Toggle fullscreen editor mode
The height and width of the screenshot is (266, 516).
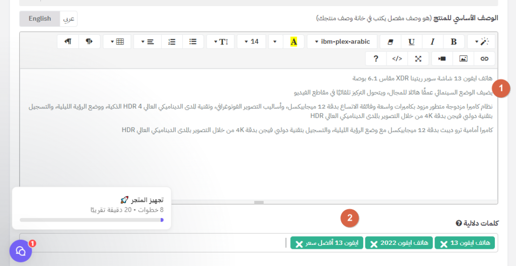(x=418, y=58)
